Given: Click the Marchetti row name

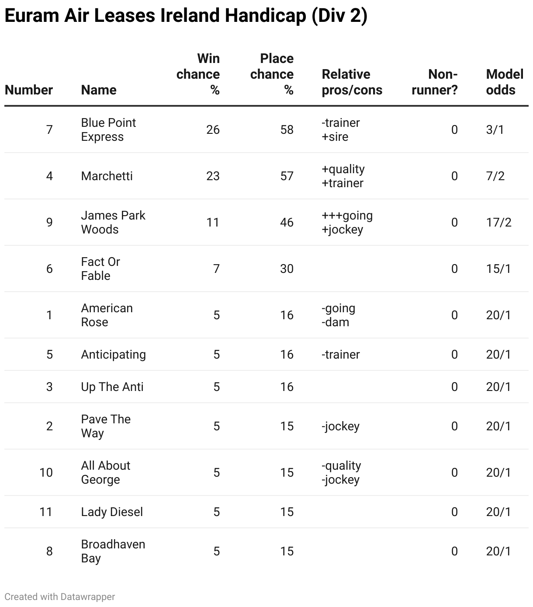Looking at the screenshot, I should click(x=107, y=176).
